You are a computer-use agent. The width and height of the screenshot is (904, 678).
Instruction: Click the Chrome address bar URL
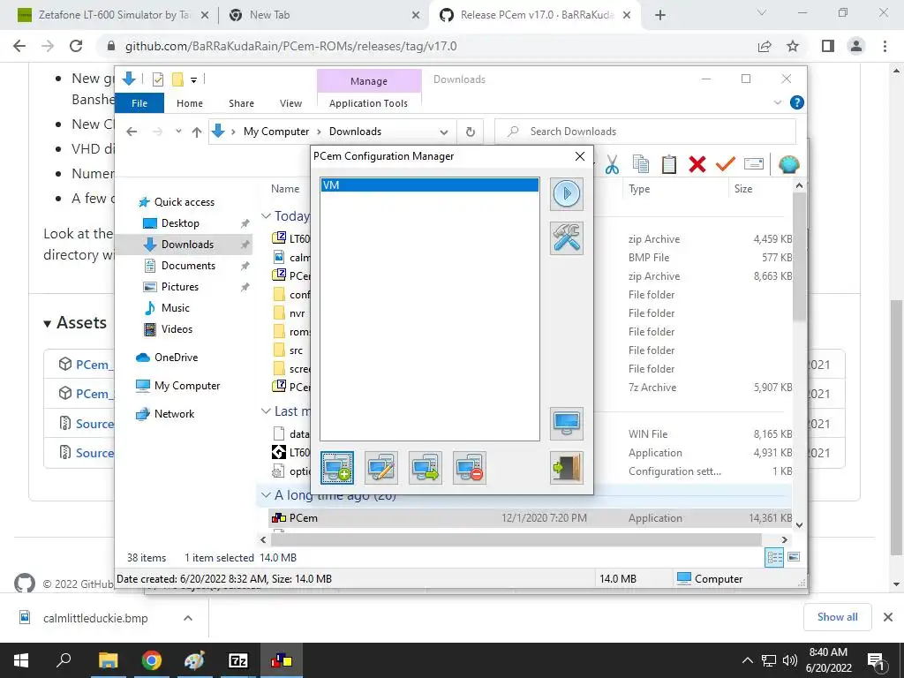tap(290, 46)
